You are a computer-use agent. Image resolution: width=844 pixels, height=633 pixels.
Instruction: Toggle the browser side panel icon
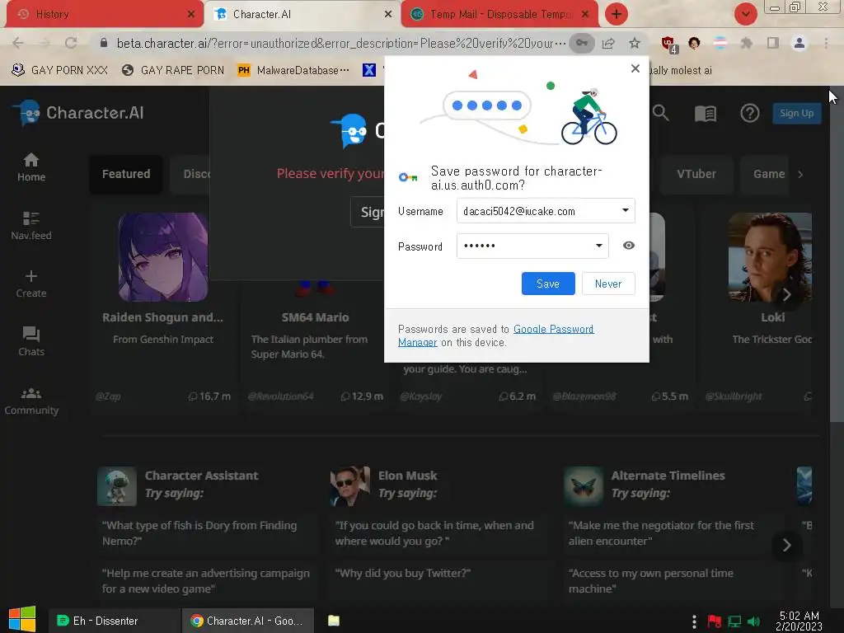point(773,43)
